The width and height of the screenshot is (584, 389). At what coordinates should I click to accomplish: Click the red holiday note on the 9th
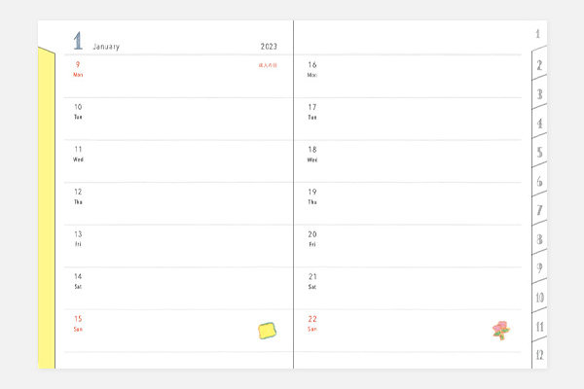tap(268, 65)
